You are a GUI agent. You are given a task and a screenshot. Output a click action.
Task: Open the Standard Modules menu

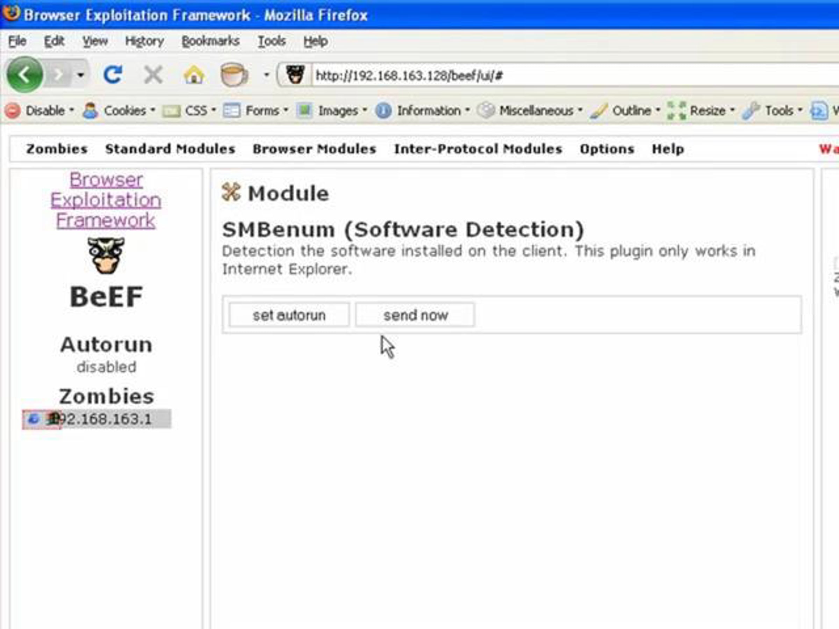pos(170,149)
